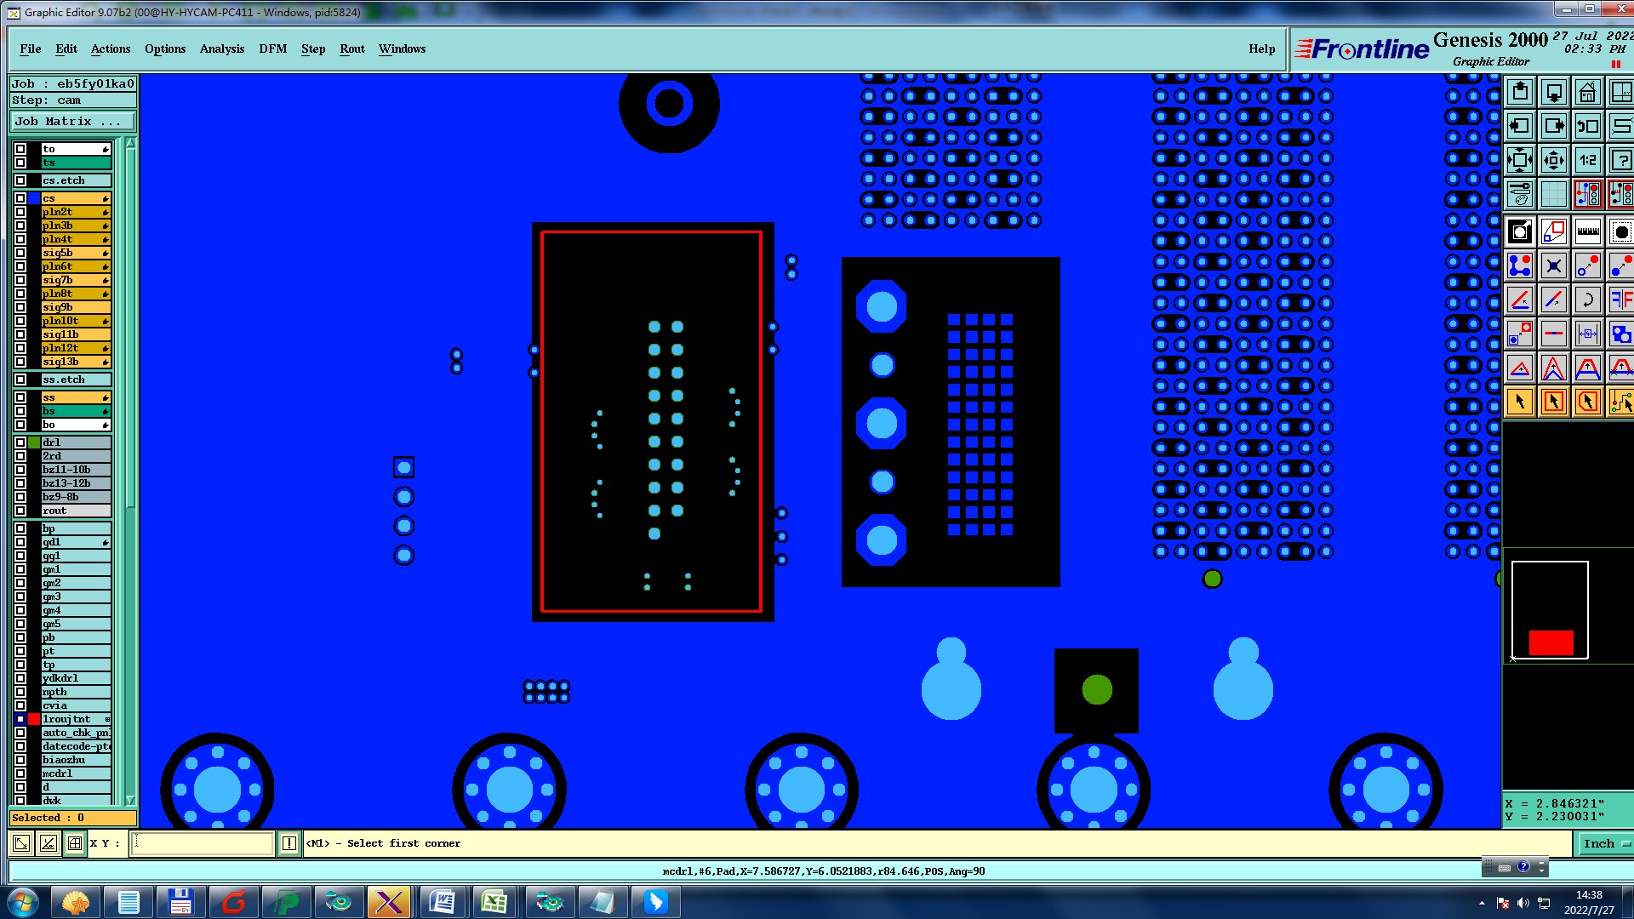Open the Inch units dropdown

(1605, 843)
